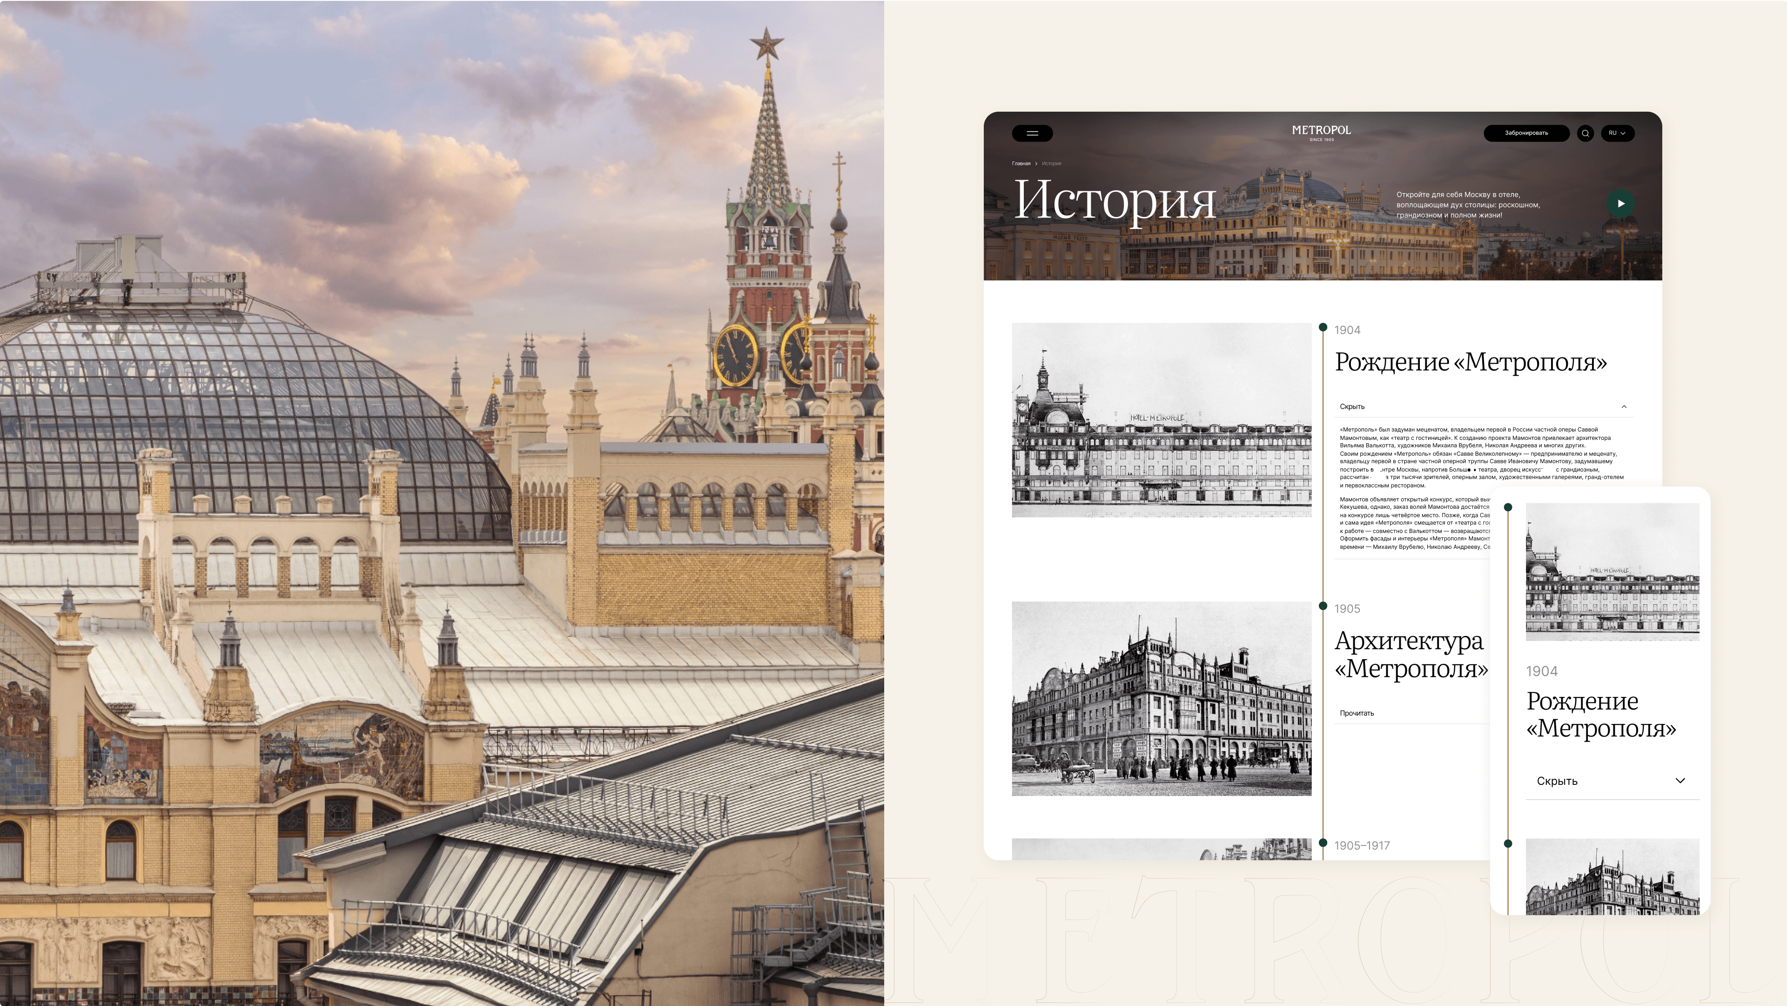The height and width of the screenshot is (1006, 1787).
Task: Select the 1905–1917 timeline dot
Action: (x=1323, y=843)
